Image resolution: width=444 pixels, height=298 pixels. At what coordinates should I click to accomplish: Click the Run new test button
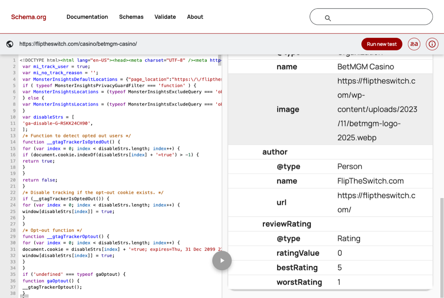(382, 44)
